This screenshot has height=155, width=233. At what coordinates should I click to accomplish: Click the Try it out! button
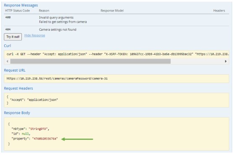click(13, 37)
